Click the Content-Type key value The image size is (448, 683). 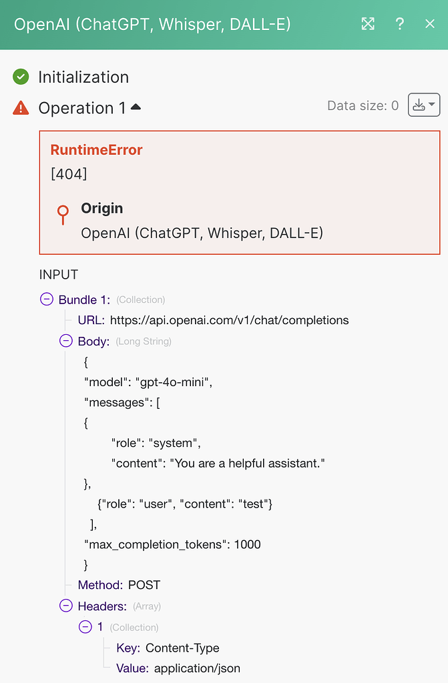tap(182, 648)
